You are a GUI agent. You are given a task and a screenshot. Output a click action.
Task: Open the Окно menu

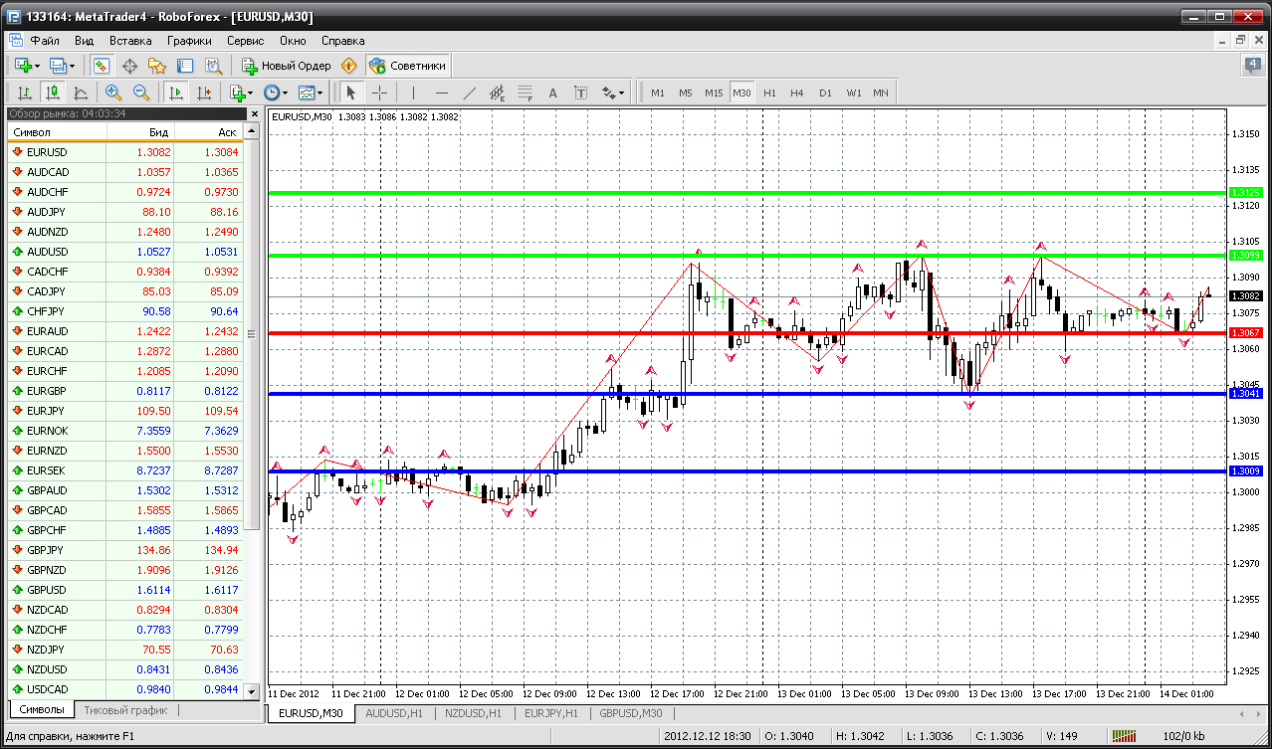click(x=293, y=41)
